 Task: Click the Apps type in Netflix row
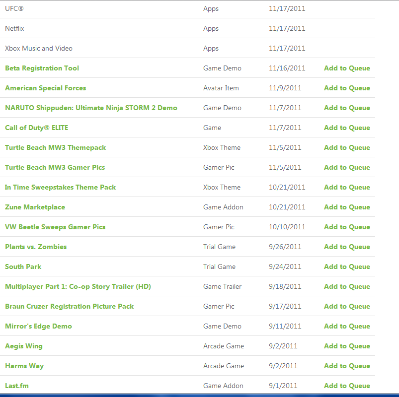coord(211,28)
